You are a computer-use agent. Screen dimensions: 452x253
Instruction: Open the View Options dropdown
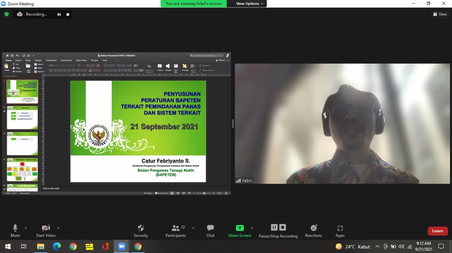coord(250,4)
